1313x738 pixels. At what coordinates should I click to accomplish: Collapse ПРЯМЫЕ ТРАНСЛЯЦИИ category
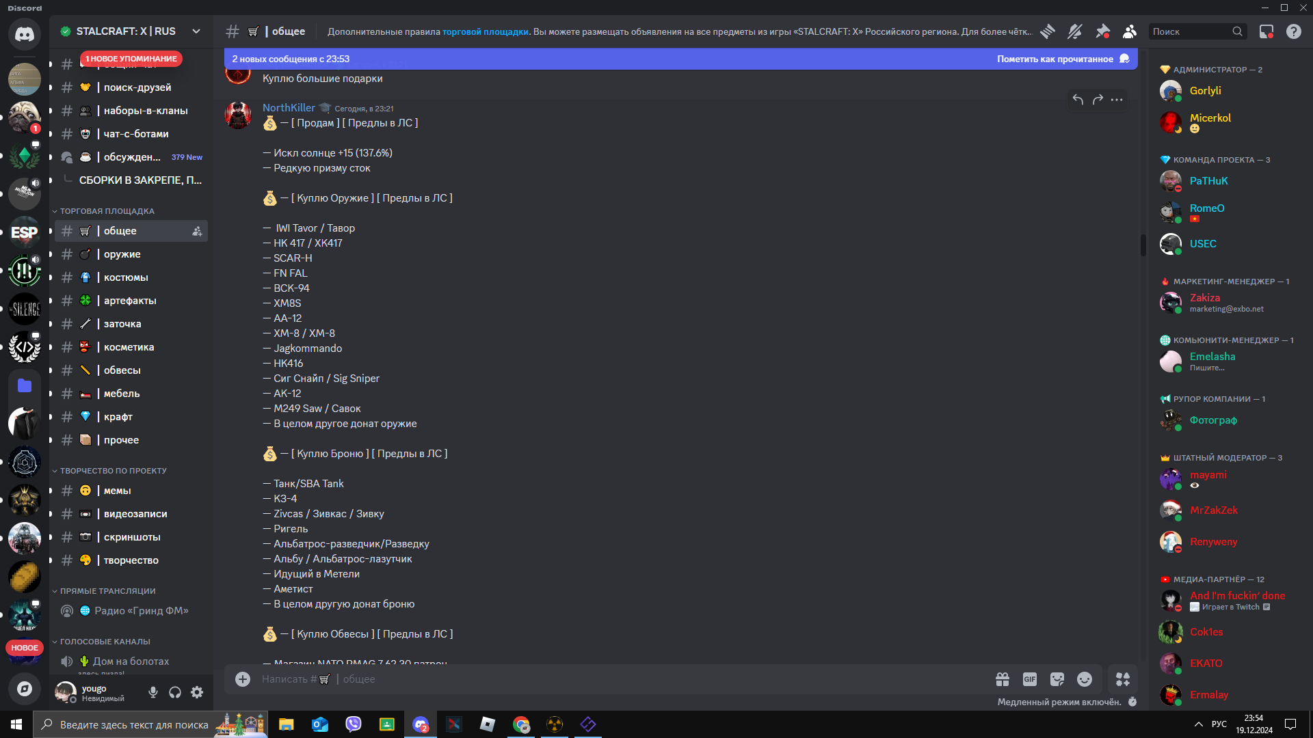click(x=107, y=591)
